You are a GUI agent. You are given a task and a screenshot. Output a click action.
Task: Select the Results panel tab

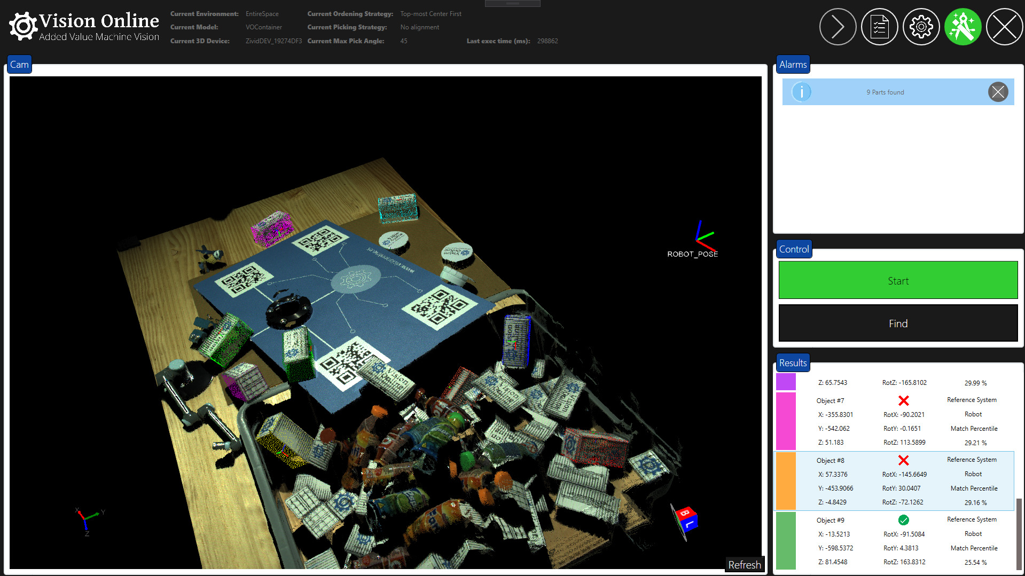[x=793, y=363]
